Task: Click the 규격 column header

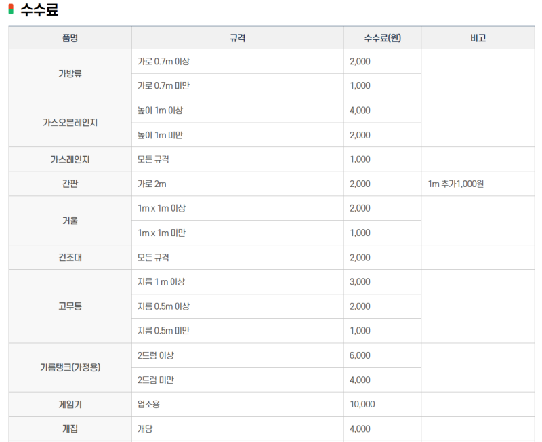Action: pyautogui.click(x=238, y=38)
